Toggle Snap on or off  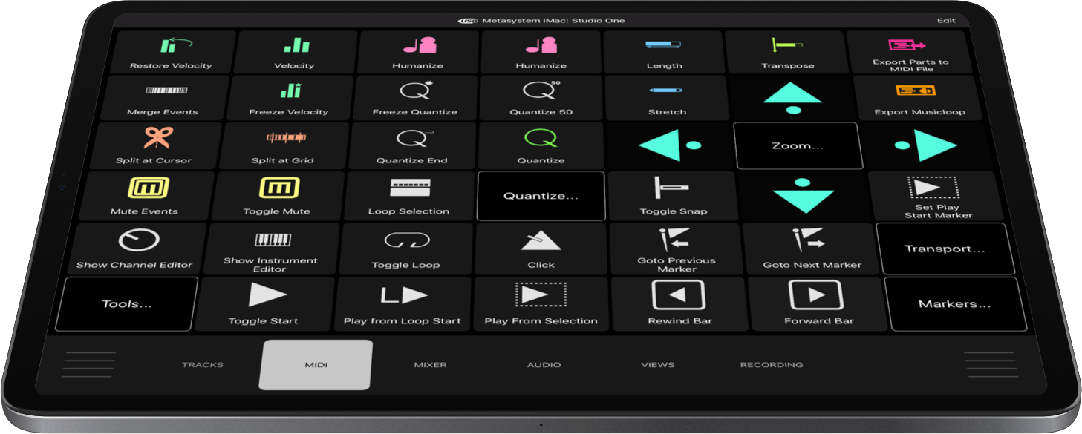point(673,196)
